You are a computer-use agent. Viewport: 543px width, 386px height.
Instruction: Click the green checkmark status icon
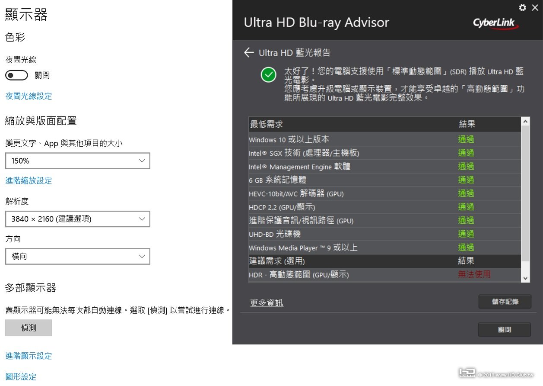(x=268, y=75)
